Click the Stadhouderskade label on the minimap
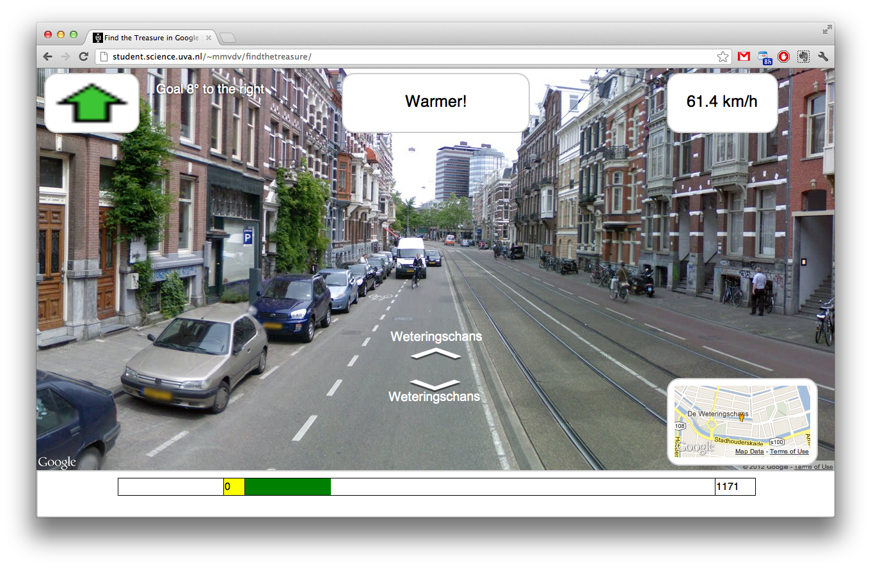The height and width of the screenshot is (568, 871). coord(739,441)
